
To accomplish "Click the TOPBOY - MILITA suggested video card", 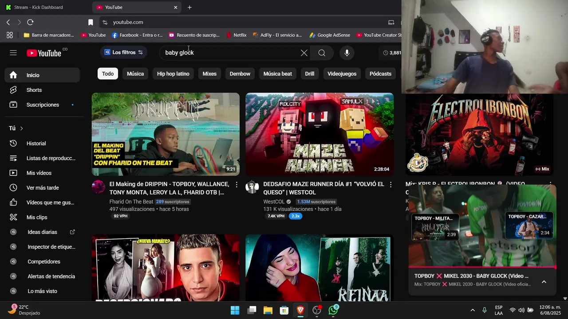I will click(435, 226).
